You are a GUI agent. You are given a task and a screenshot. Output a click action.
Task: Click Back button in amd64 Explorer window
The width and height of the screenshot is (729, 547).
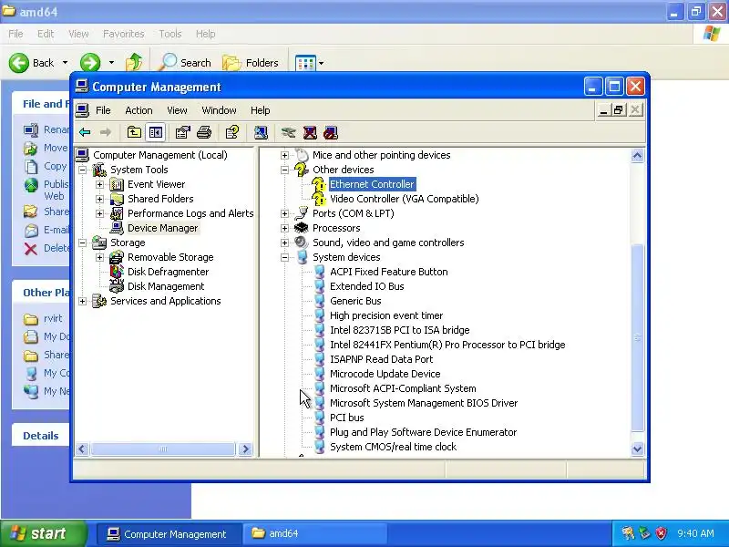32,63
